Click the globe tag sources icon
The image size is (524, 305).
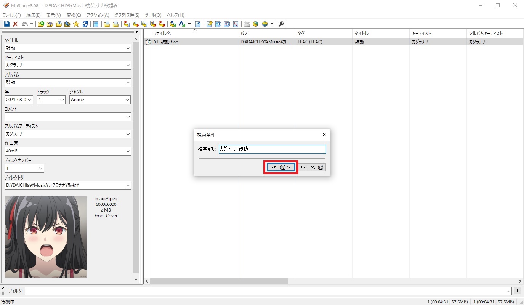point(256,24)
